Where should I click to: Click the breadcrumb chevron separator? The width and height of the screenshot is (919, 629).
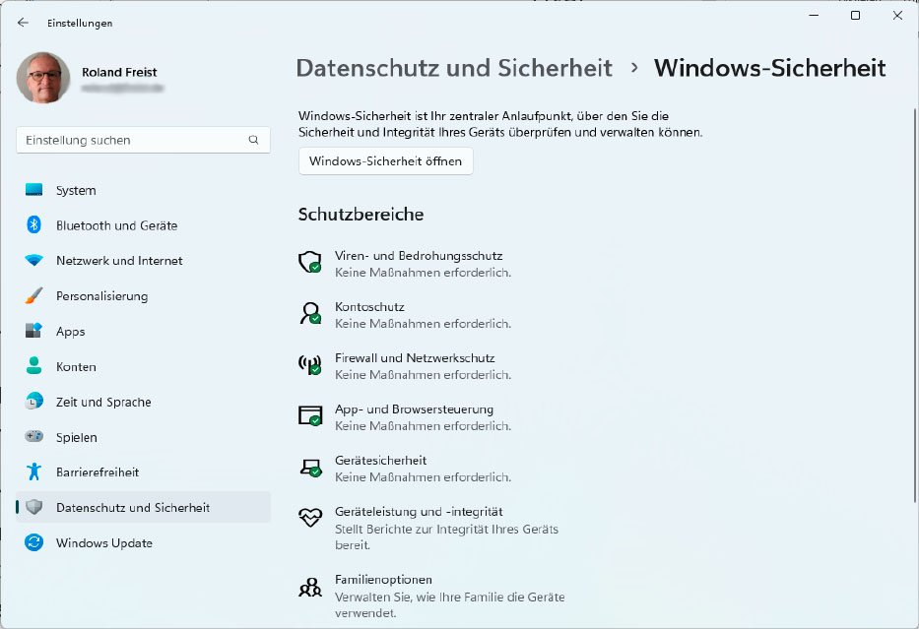tap(633, 68)
